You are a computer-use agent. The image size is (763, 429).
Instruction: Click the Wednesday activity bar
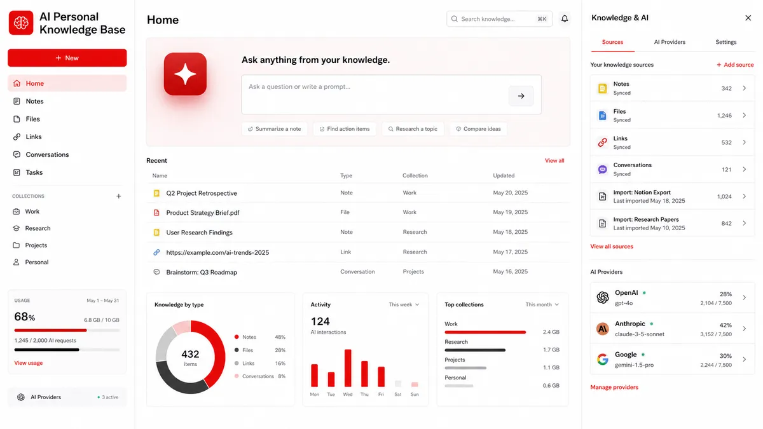(x=348, y=368)
